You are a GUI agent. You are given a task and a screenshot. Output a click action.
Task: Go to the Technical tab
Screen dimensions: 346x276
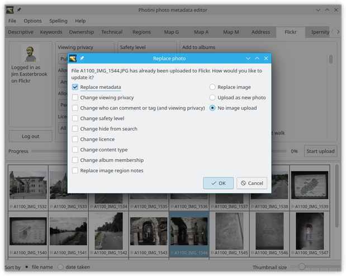(x=112, y=32)
